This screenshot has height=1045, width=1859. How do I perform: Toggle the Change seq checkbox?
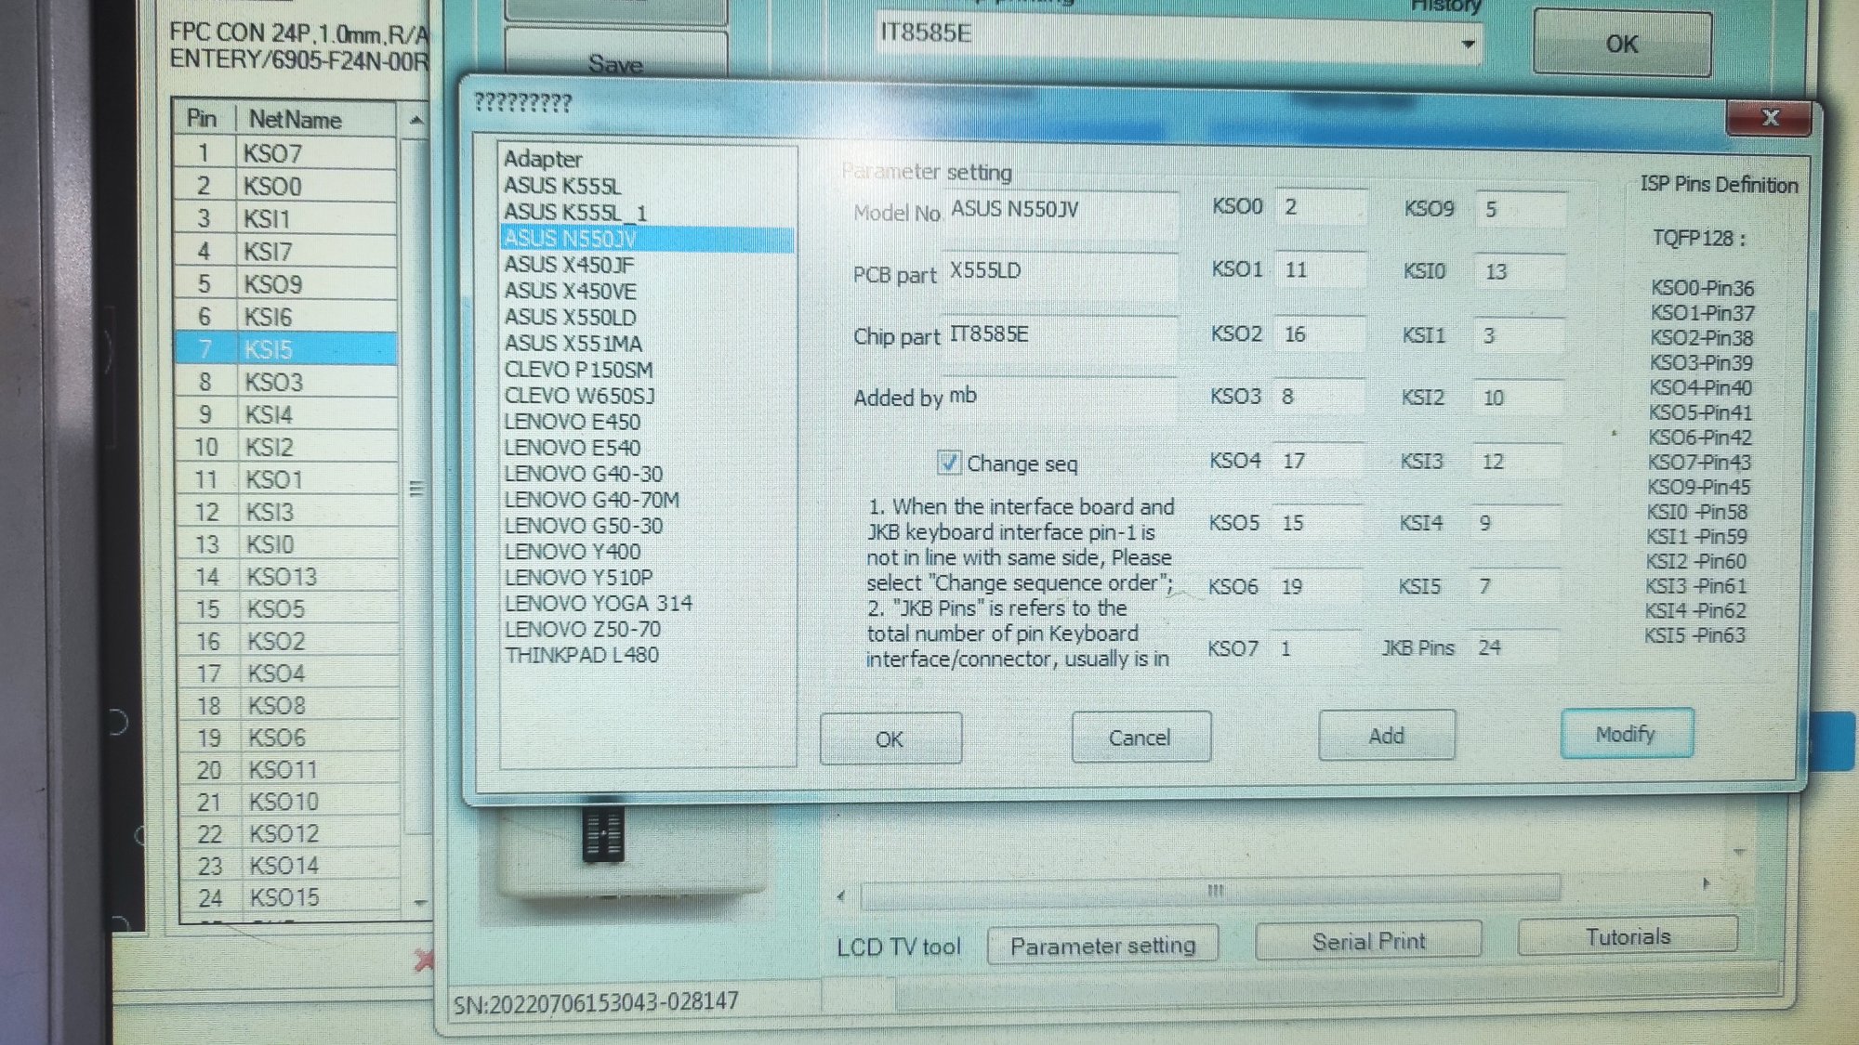click(948, 462)
